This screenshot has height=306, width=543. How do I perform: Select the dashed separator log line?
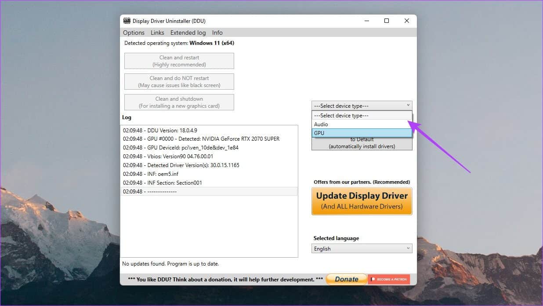pos(209,192)
